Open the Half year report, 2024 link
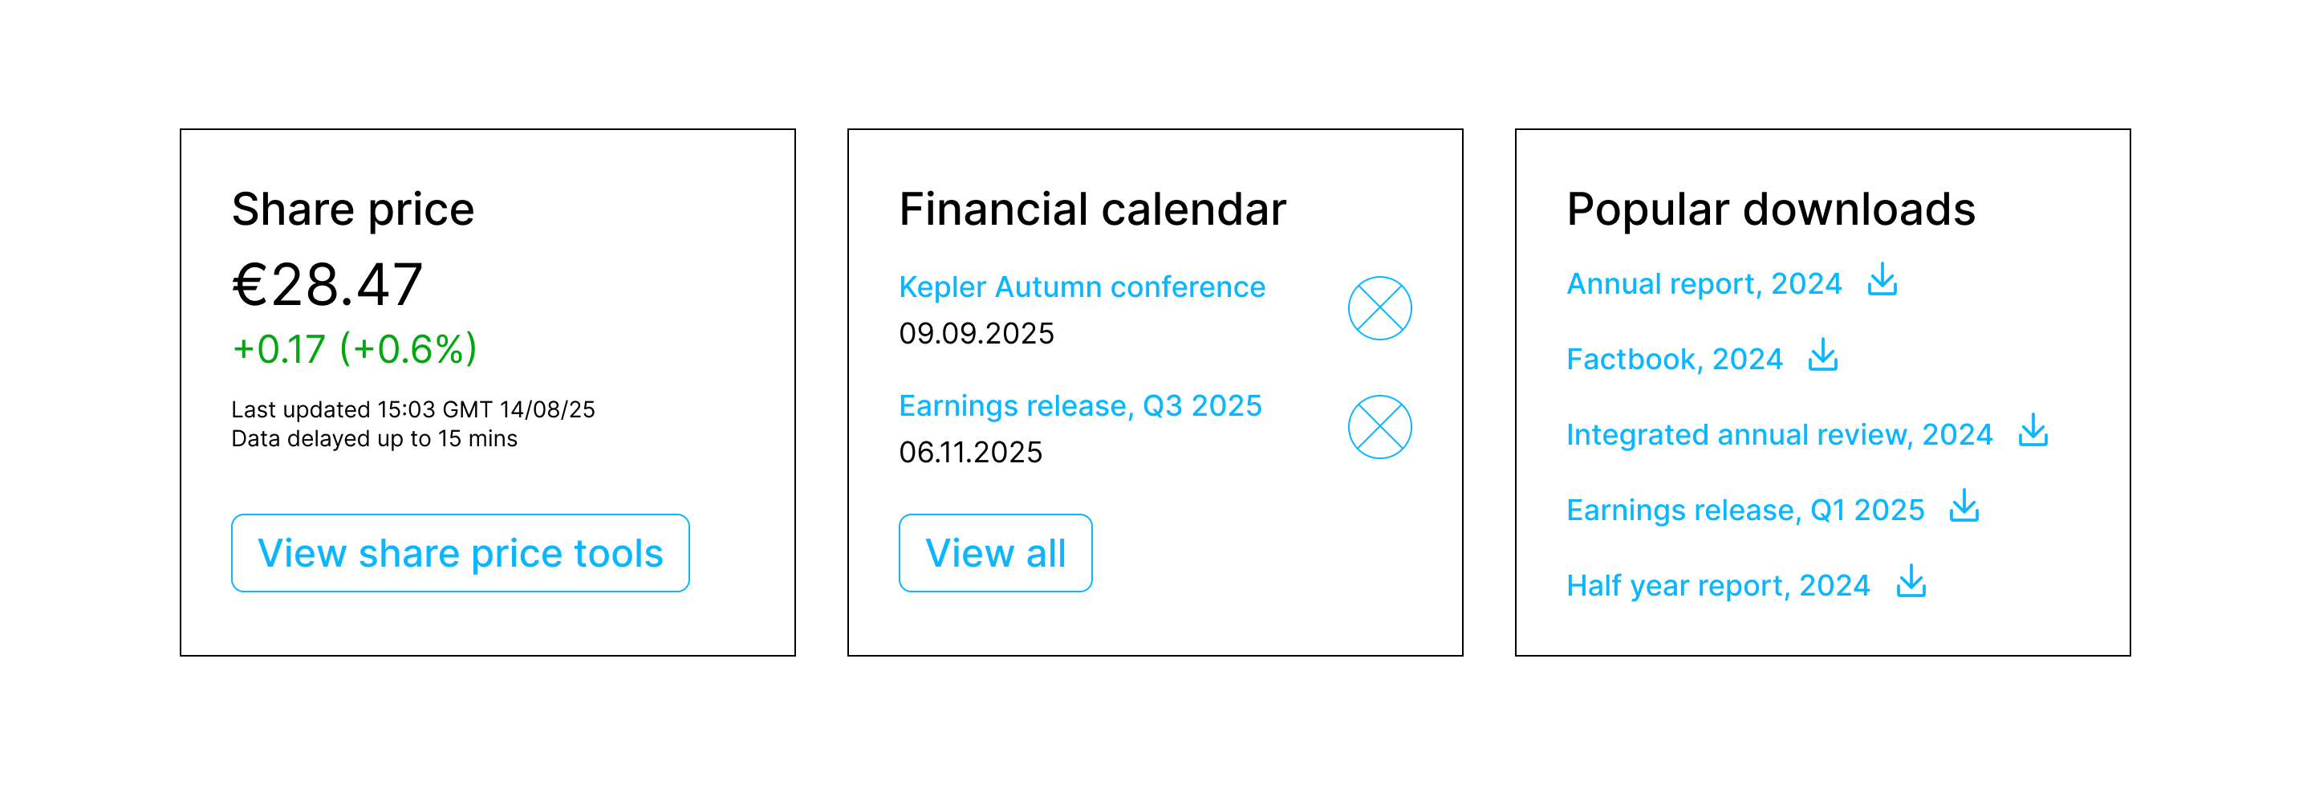 click(1718, 586)
